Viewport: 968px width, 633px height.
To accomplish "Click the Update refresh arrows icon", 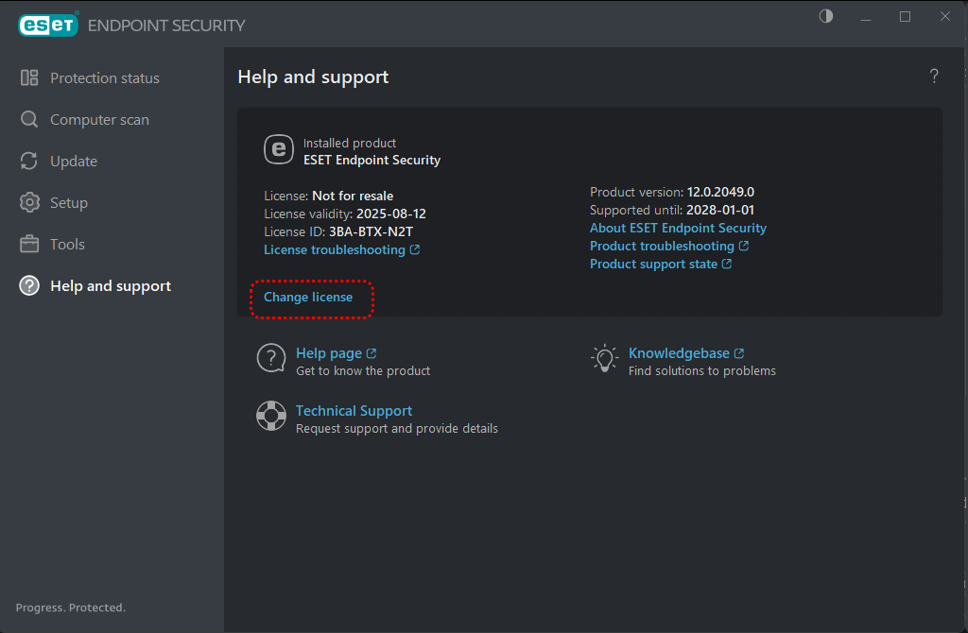I will pos(29,162).
